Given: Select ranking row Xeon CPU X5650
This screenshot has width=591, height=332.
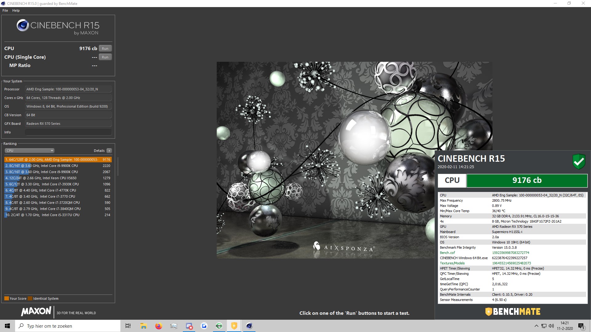Looking at the screenshot, I should (x=58, y=178).
